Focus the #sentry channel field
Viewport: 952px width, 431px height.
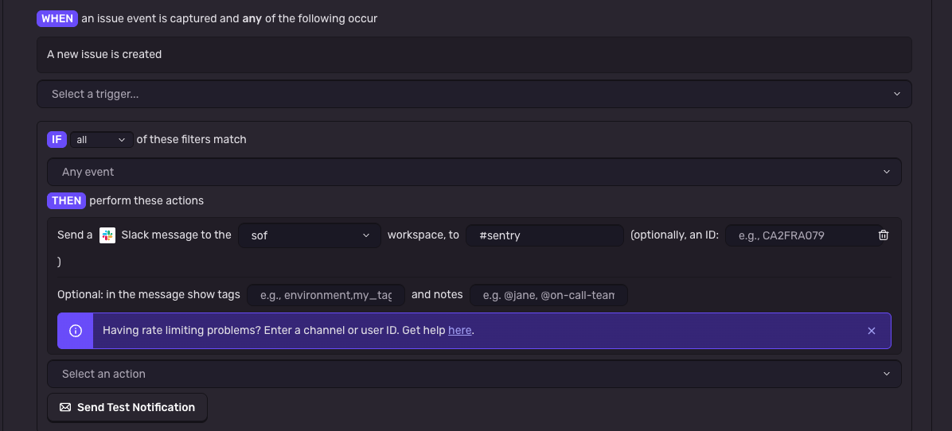[544, 235]
